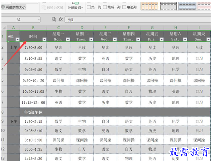Screen dimensions: 212x163
Task: Click the 调整表格大小 resize table icon
Action: 3,7
